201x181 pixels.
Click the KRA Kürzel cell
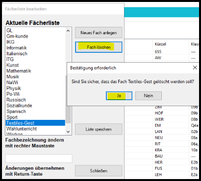point(171,150)
